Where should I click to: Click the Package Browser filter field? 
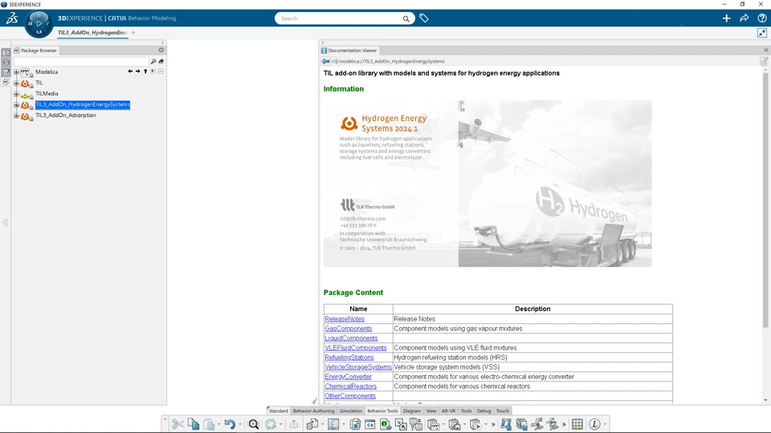click(81, 62)
